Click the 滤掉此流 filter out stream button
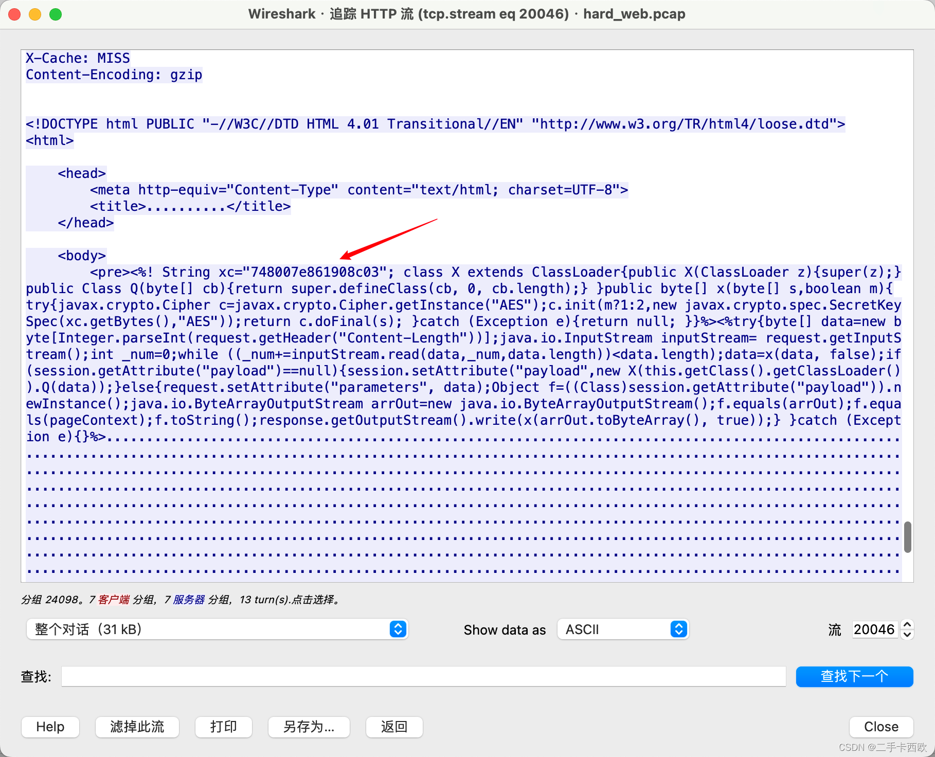 tap(137, 727)
